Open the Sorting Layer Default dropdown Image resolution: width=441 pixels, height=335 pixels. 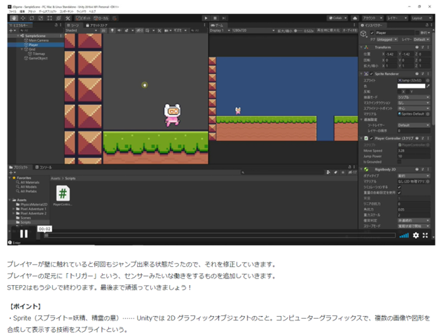414,125
